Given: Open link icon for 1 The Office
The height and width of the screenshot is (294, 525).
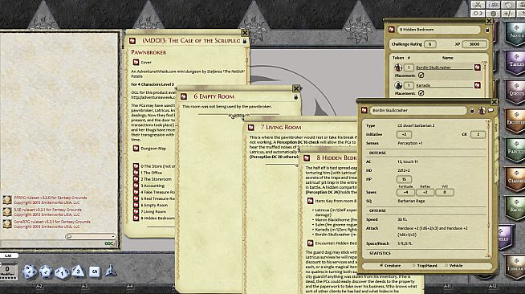Looking at the screenshot, I should point(136,173).
